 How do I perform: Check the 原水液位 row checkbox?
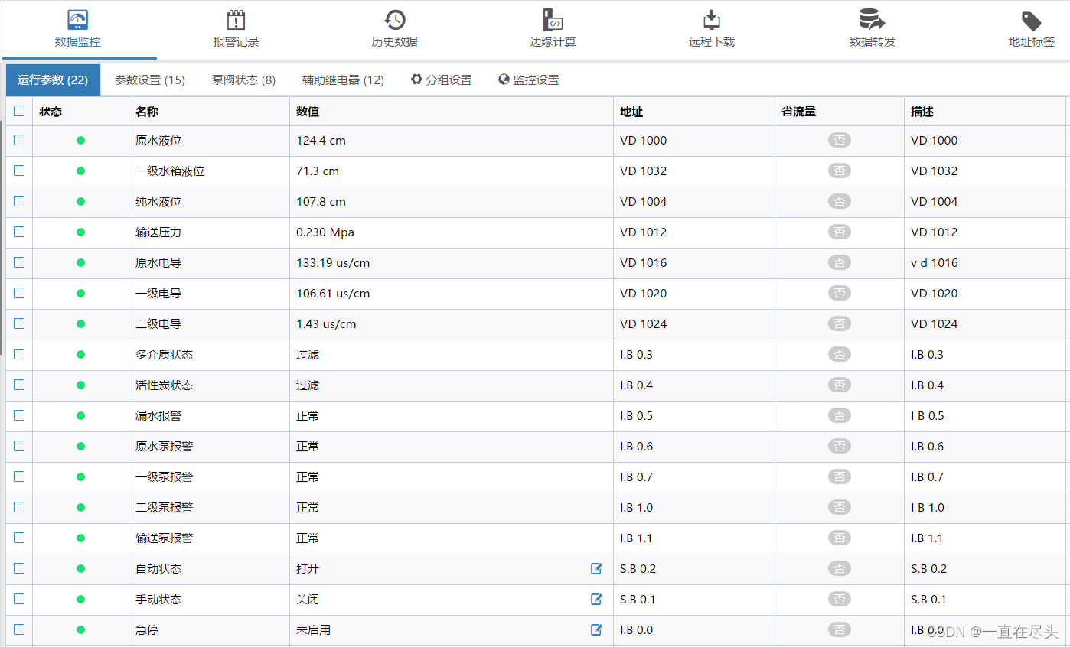click(x=19, y=140)
